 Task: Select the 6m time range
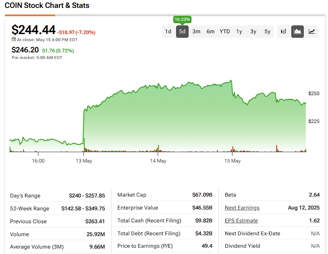[210, 32]
